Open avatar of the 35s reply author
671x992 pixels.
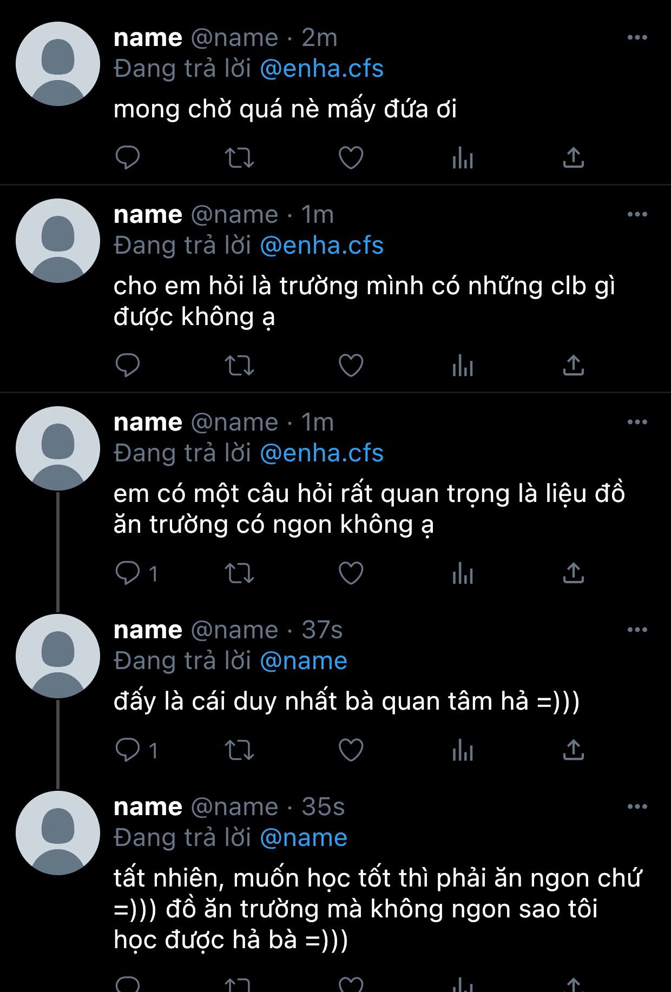click(58, 833)
